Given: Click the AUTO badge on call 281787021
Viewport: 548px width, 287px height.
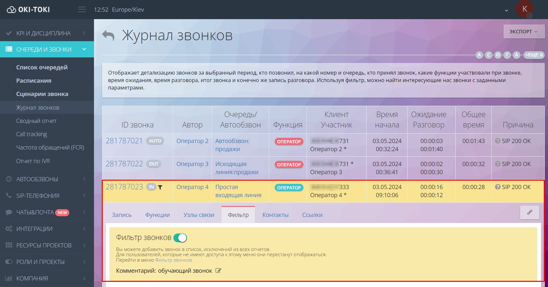Looking at the screenshot, I should pyautogui.click(x=155, y=141).
